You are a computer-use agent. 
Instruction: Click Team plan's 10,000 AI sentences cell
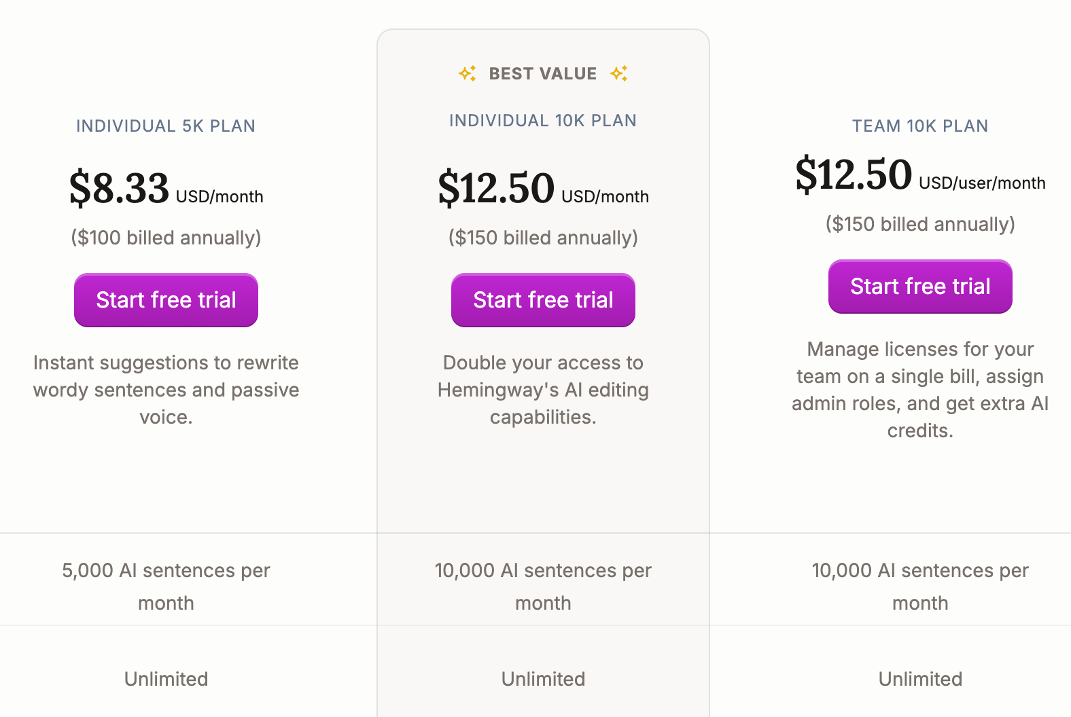click(920, 586)
